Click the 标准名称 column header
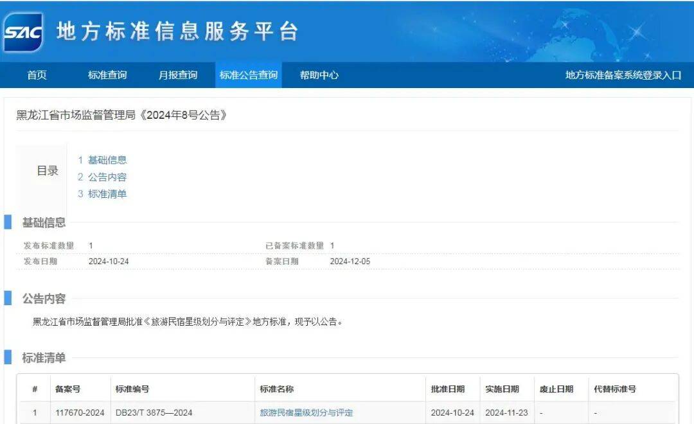 (x=276, y=389)
